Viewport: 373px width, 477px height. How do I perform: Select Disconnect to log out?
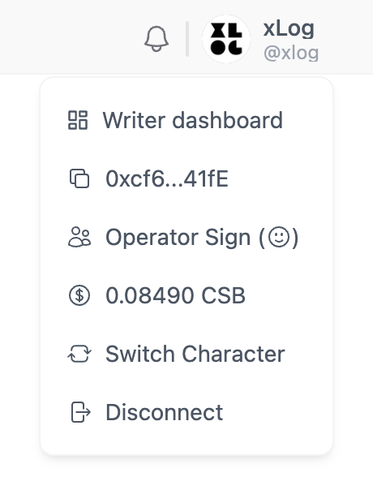coord(186,412)
